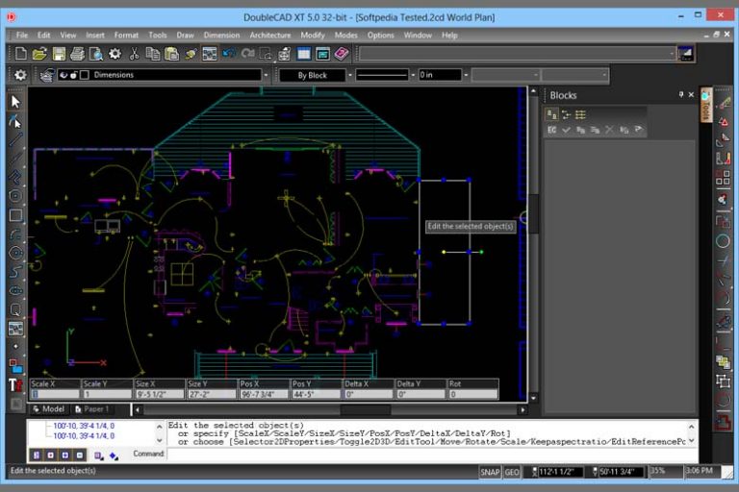The image size is (739, 492).
Task: Open the File menu
Action: point(22,36)
